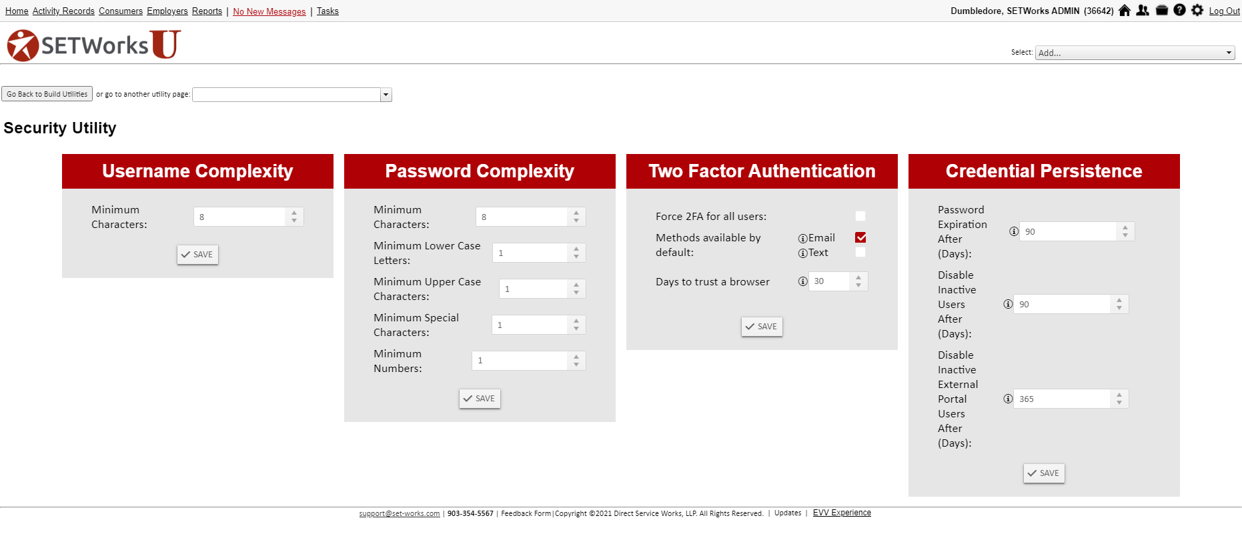Open the briefcase icon in top bar
The image size is (1242, 546).
[x=1162, y=10]
